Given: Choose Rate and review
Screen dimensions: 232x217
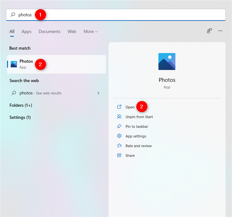Looking at the screenshot, I should pos(139,146).
